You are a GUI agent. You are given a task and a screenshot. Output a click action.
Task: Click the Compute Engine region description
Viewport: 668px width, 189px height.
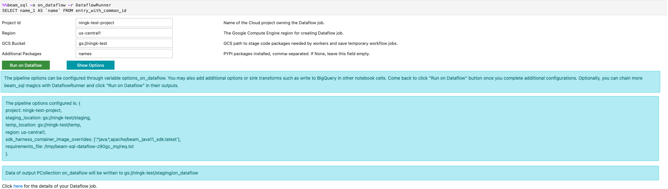(x=283, y=33)
